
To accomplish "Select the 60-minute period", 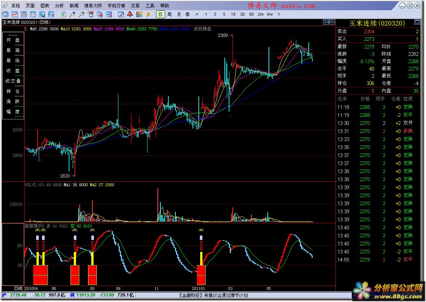I will click(x=251, y=14).
